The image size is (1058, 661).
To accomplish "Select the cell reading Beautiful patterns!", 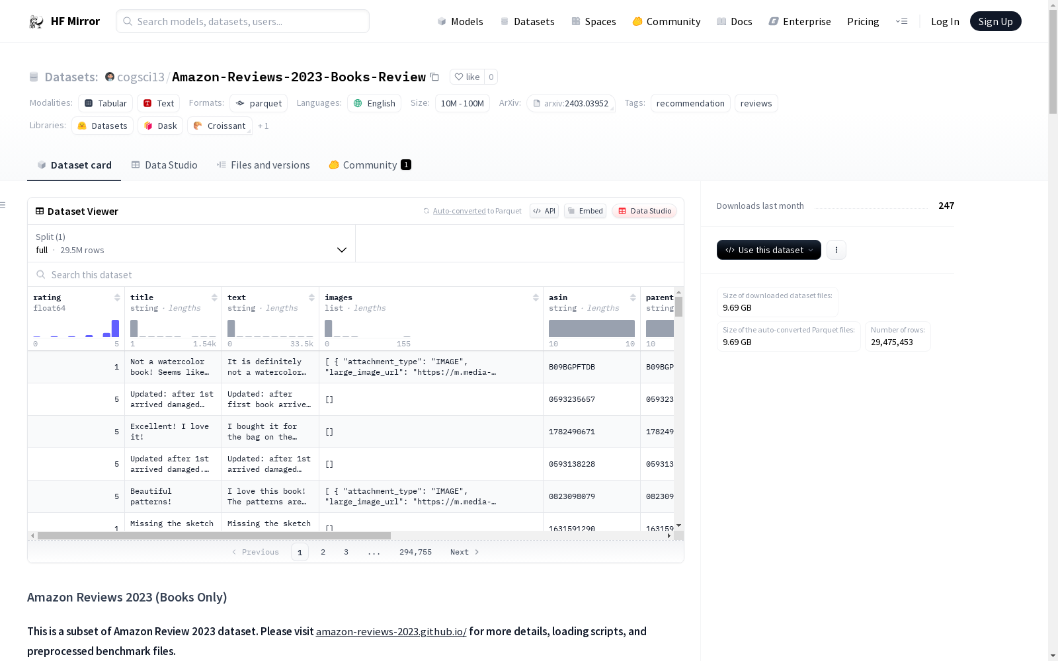I will tap(173, 496).
